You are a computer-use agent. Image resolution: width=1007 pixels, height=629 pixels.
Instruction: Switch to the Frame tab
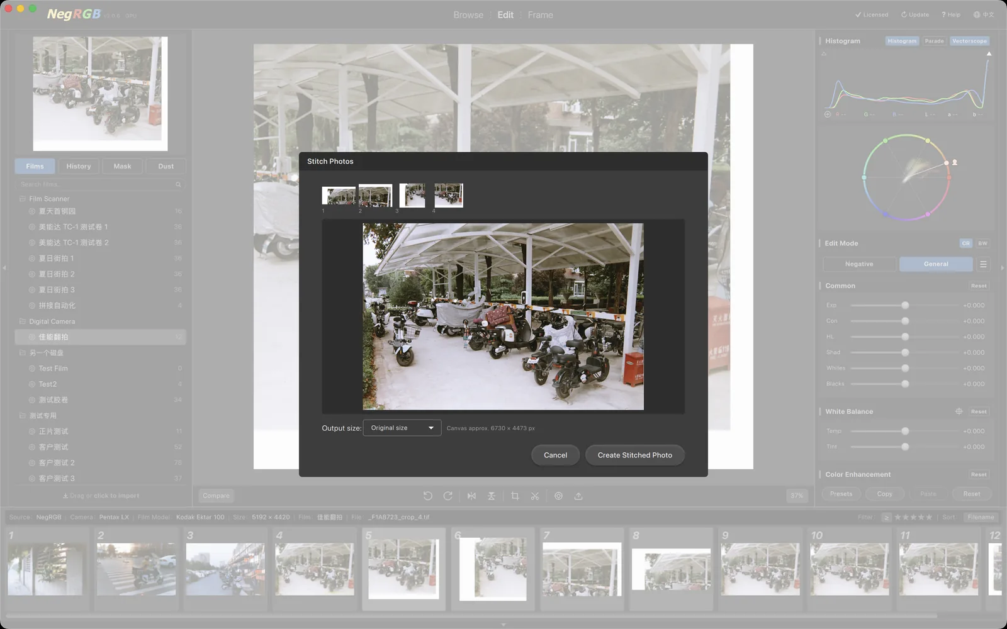coord(541,14)
